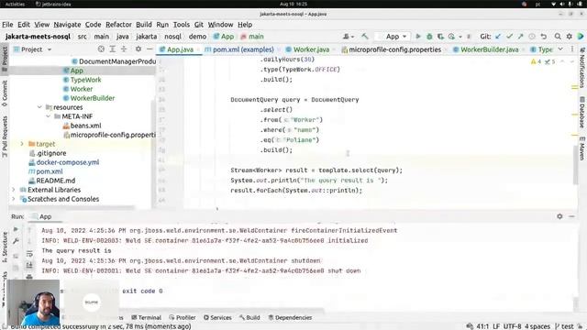
Task: Open the Pull Requests tool window
Action: pyautogui.click(x=5, y=137)
